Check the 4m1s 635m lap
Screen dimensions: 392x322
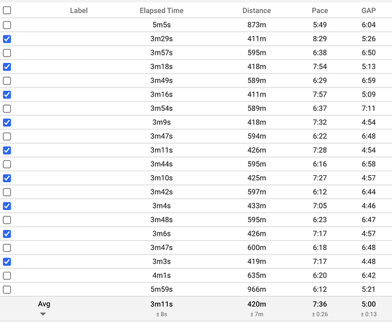tap(6, 276)
